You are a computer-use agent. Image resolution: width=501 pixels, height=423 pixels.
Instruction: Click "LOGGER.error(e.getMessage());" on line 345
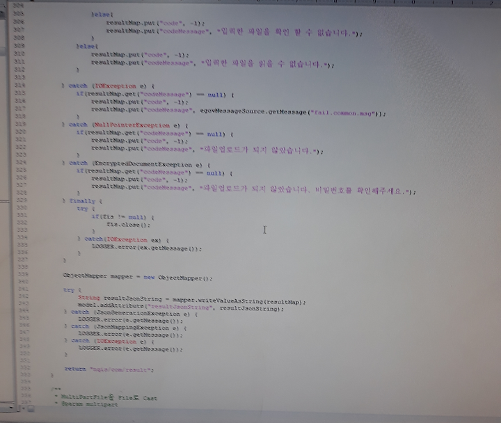(130, 320)
